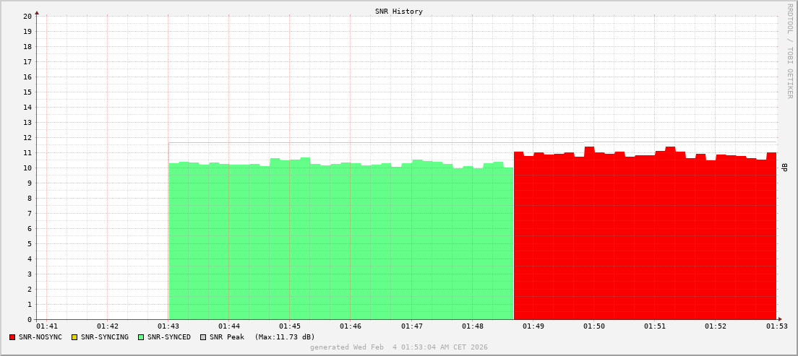798x356 pixels.
Task: Click the generated timestamp footer text
Action: (x=398, y=347)
